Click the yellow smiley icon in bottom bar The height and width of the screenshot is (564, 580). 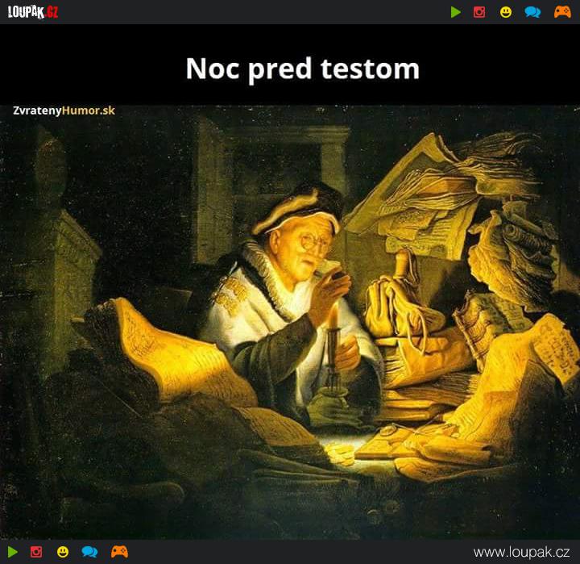click(x=63, y=552)
